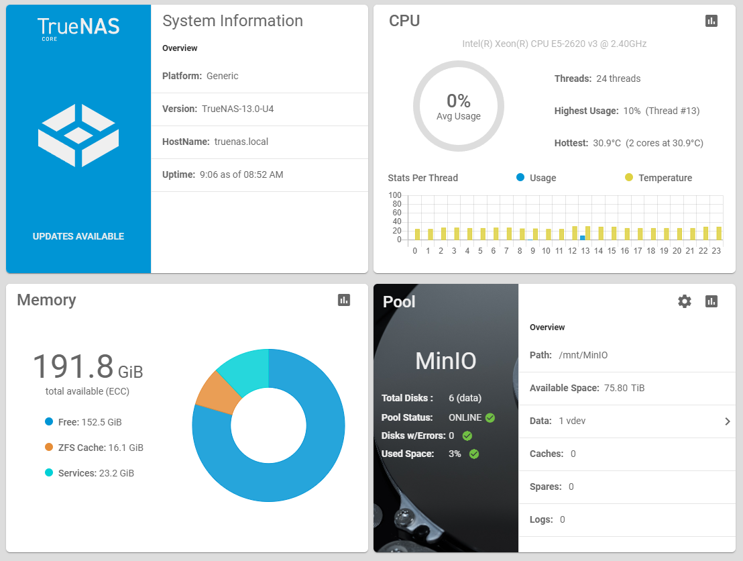This screenshot has width=743, height=561.
Task: Open Pool settings gear icon
Action: click(684, 301)
